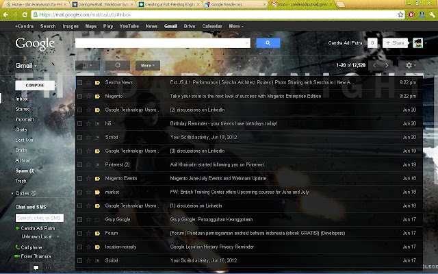Image resolution: width=438 pixels, height=274 pixels.
Task: Star the Sencha News email
Action: pos(88,82)
